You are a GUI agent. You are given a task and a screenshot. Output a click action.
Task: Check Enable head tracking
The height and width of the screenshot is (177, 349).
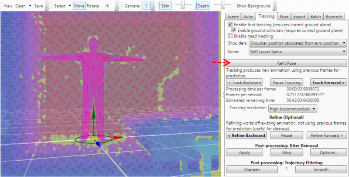[230, 36]
